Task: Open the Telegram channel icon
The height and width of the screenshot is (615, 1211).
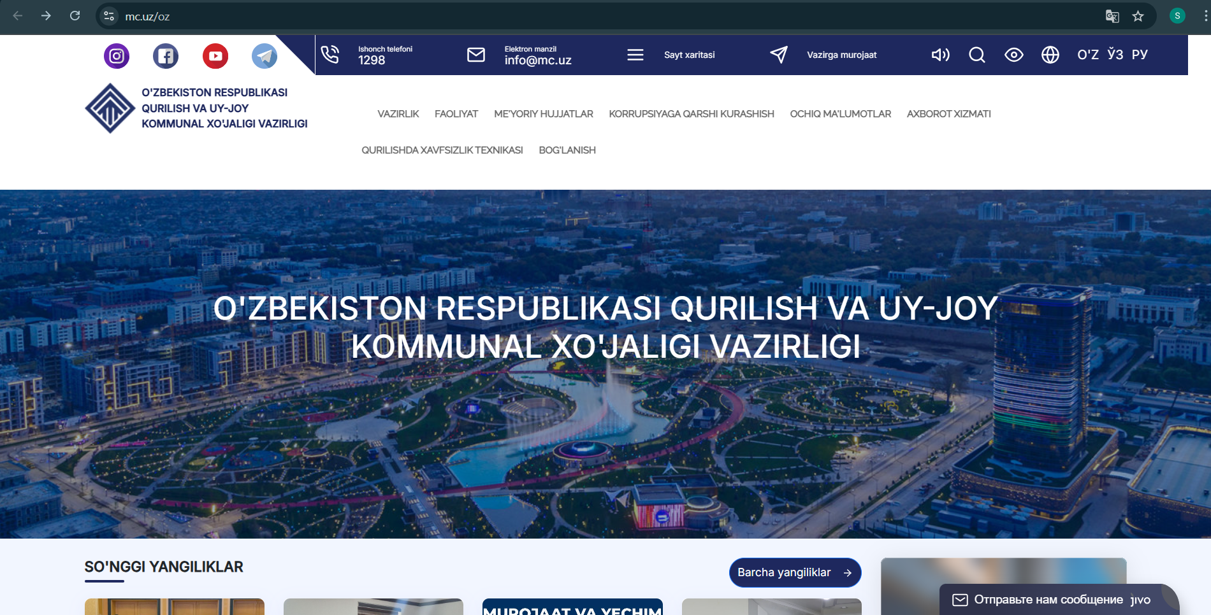Action: [265, 56]
